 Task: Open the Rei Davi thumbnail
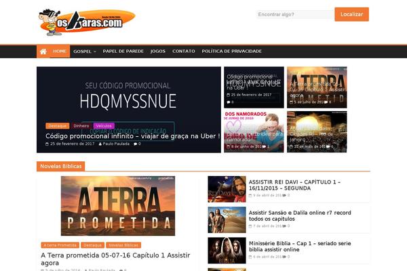click(227, 189)
